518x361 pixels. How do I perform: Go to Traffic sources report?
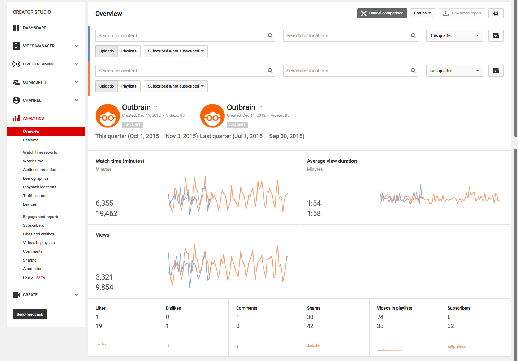[36, 196]
